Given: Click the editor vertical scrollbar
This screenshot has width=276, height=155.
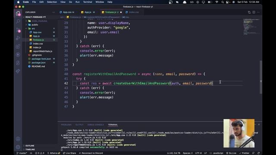Looking at the screenshot, I should coord(261,77).
